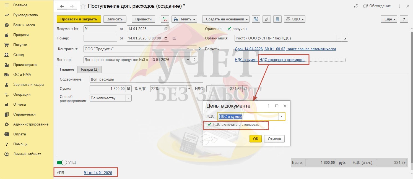This screenshot has width=413, height=179.
Task: Click the Провести и закрыть button
Action: click(x=79, y=19)
